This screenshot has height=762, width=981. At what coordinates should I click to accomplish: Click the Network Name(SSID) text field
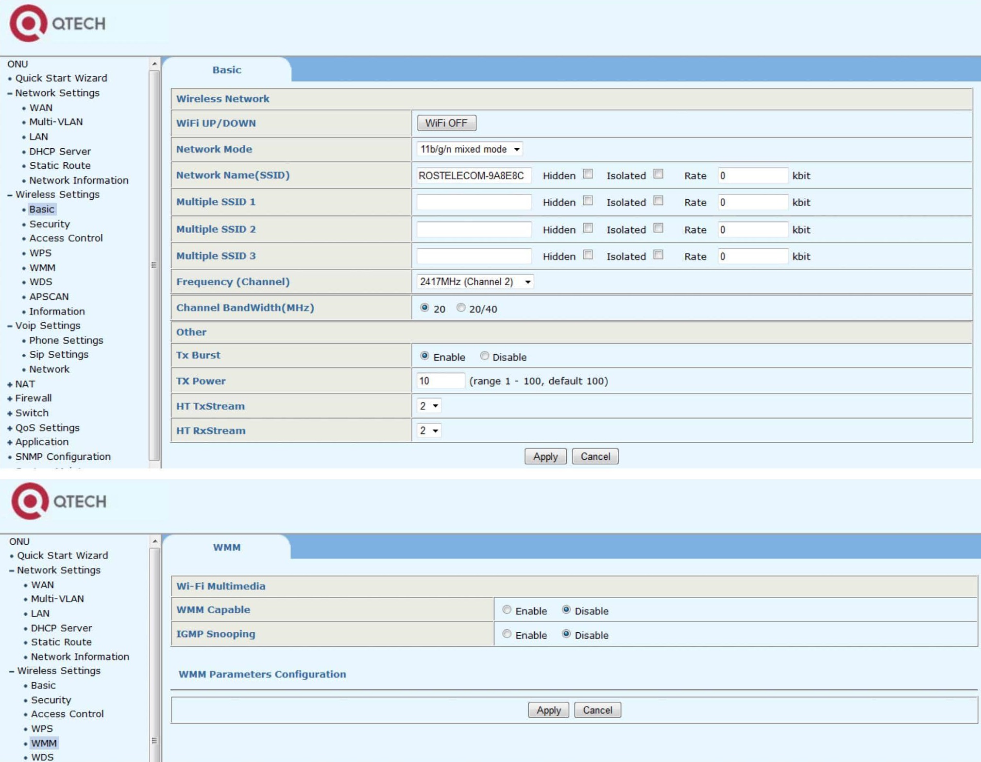click(474, 175)
